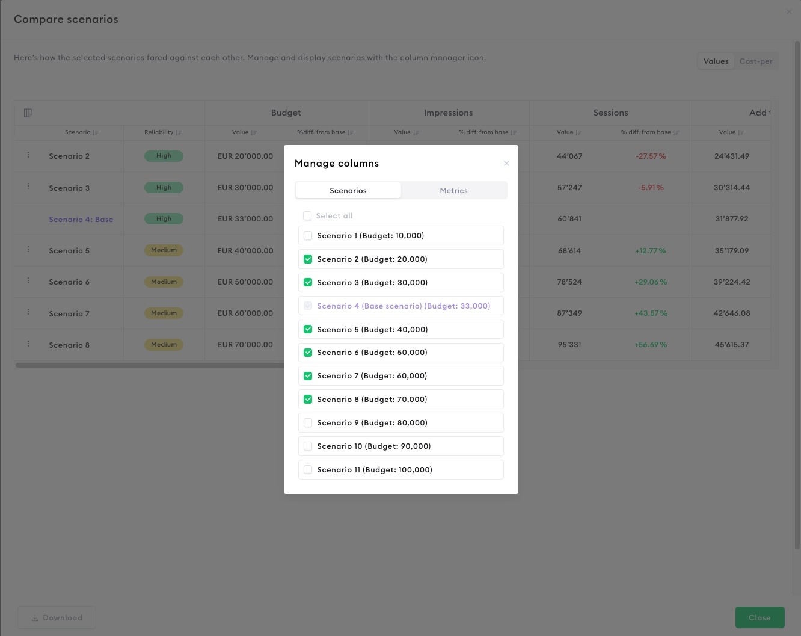The height and width of the screenshot is (636, 801).
Task: Uncheck Scenario 3 (Budget: 30,000)
Action: click(x=308, y=283)
